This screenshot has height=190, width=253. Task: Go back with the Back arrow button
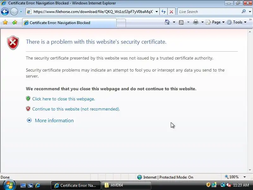[5, 12]
